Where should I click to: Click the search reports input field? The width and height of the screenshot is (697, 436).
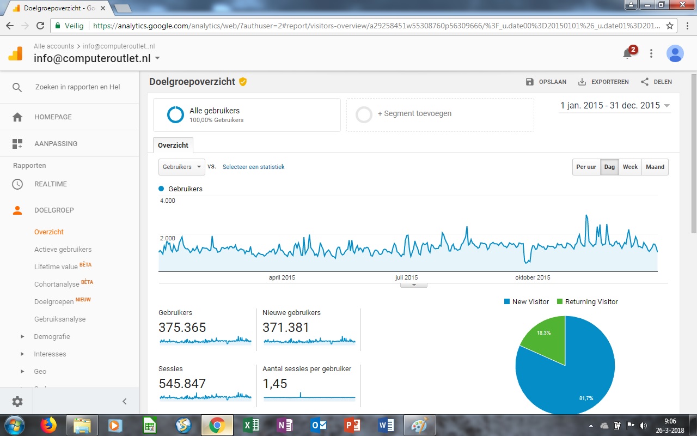[78, 87]
